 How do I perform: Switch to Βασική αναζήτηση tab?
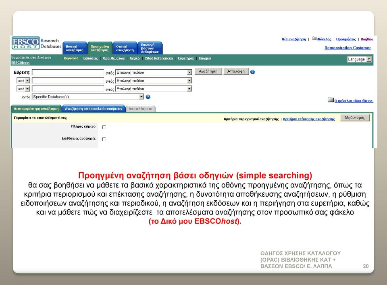tap(75, 48)
